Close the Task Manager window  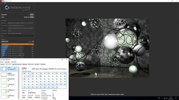(67, 59)
